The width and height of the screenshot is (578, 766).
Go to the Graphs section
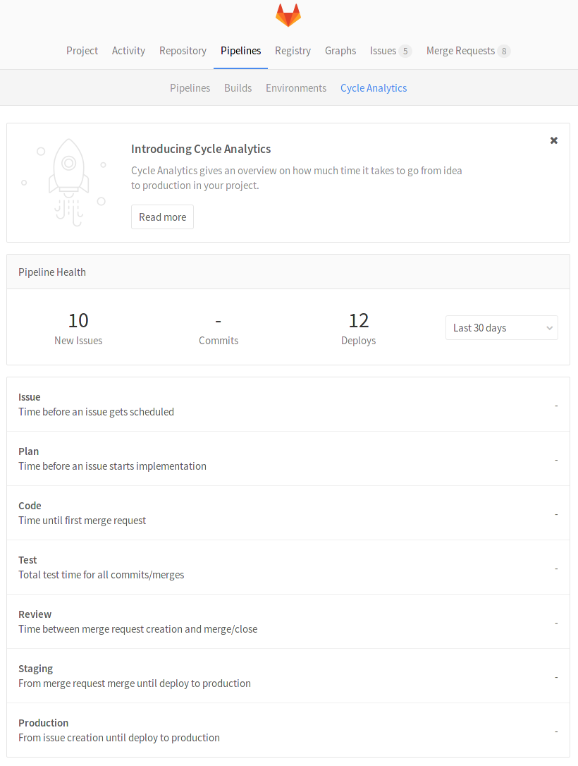(340, 51)
